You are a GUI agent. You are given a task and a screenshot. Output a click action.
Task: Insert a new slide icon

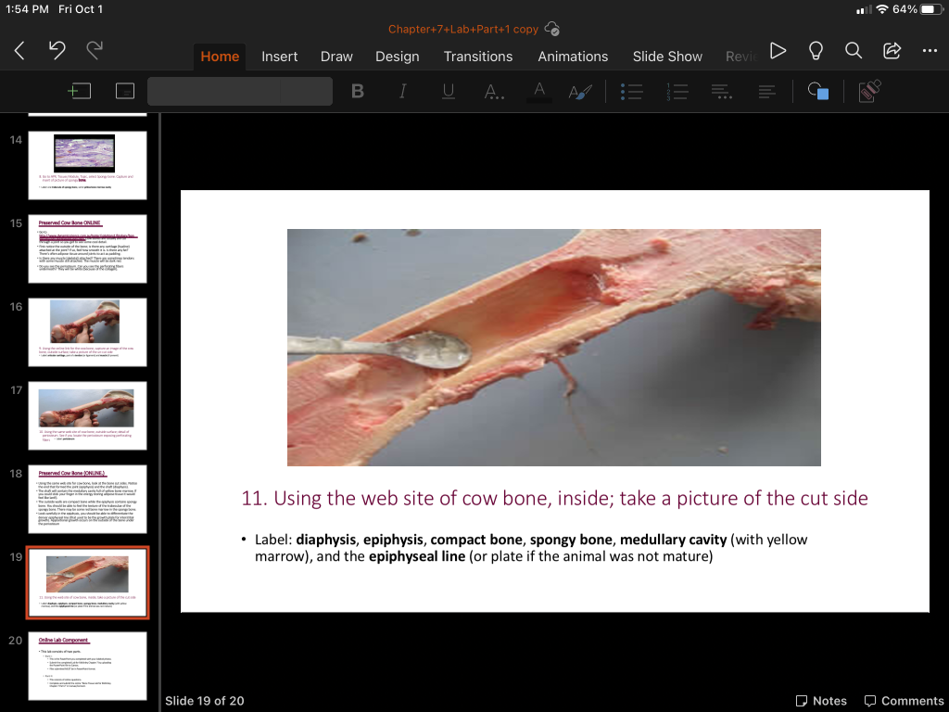(80, 92)
